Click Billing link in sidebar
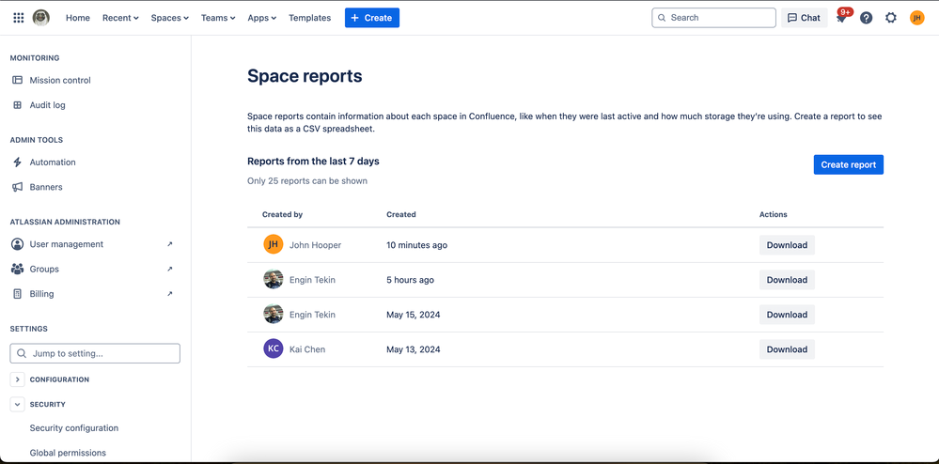The width and height of the screenshot is (939, 464). click(42, 294)
